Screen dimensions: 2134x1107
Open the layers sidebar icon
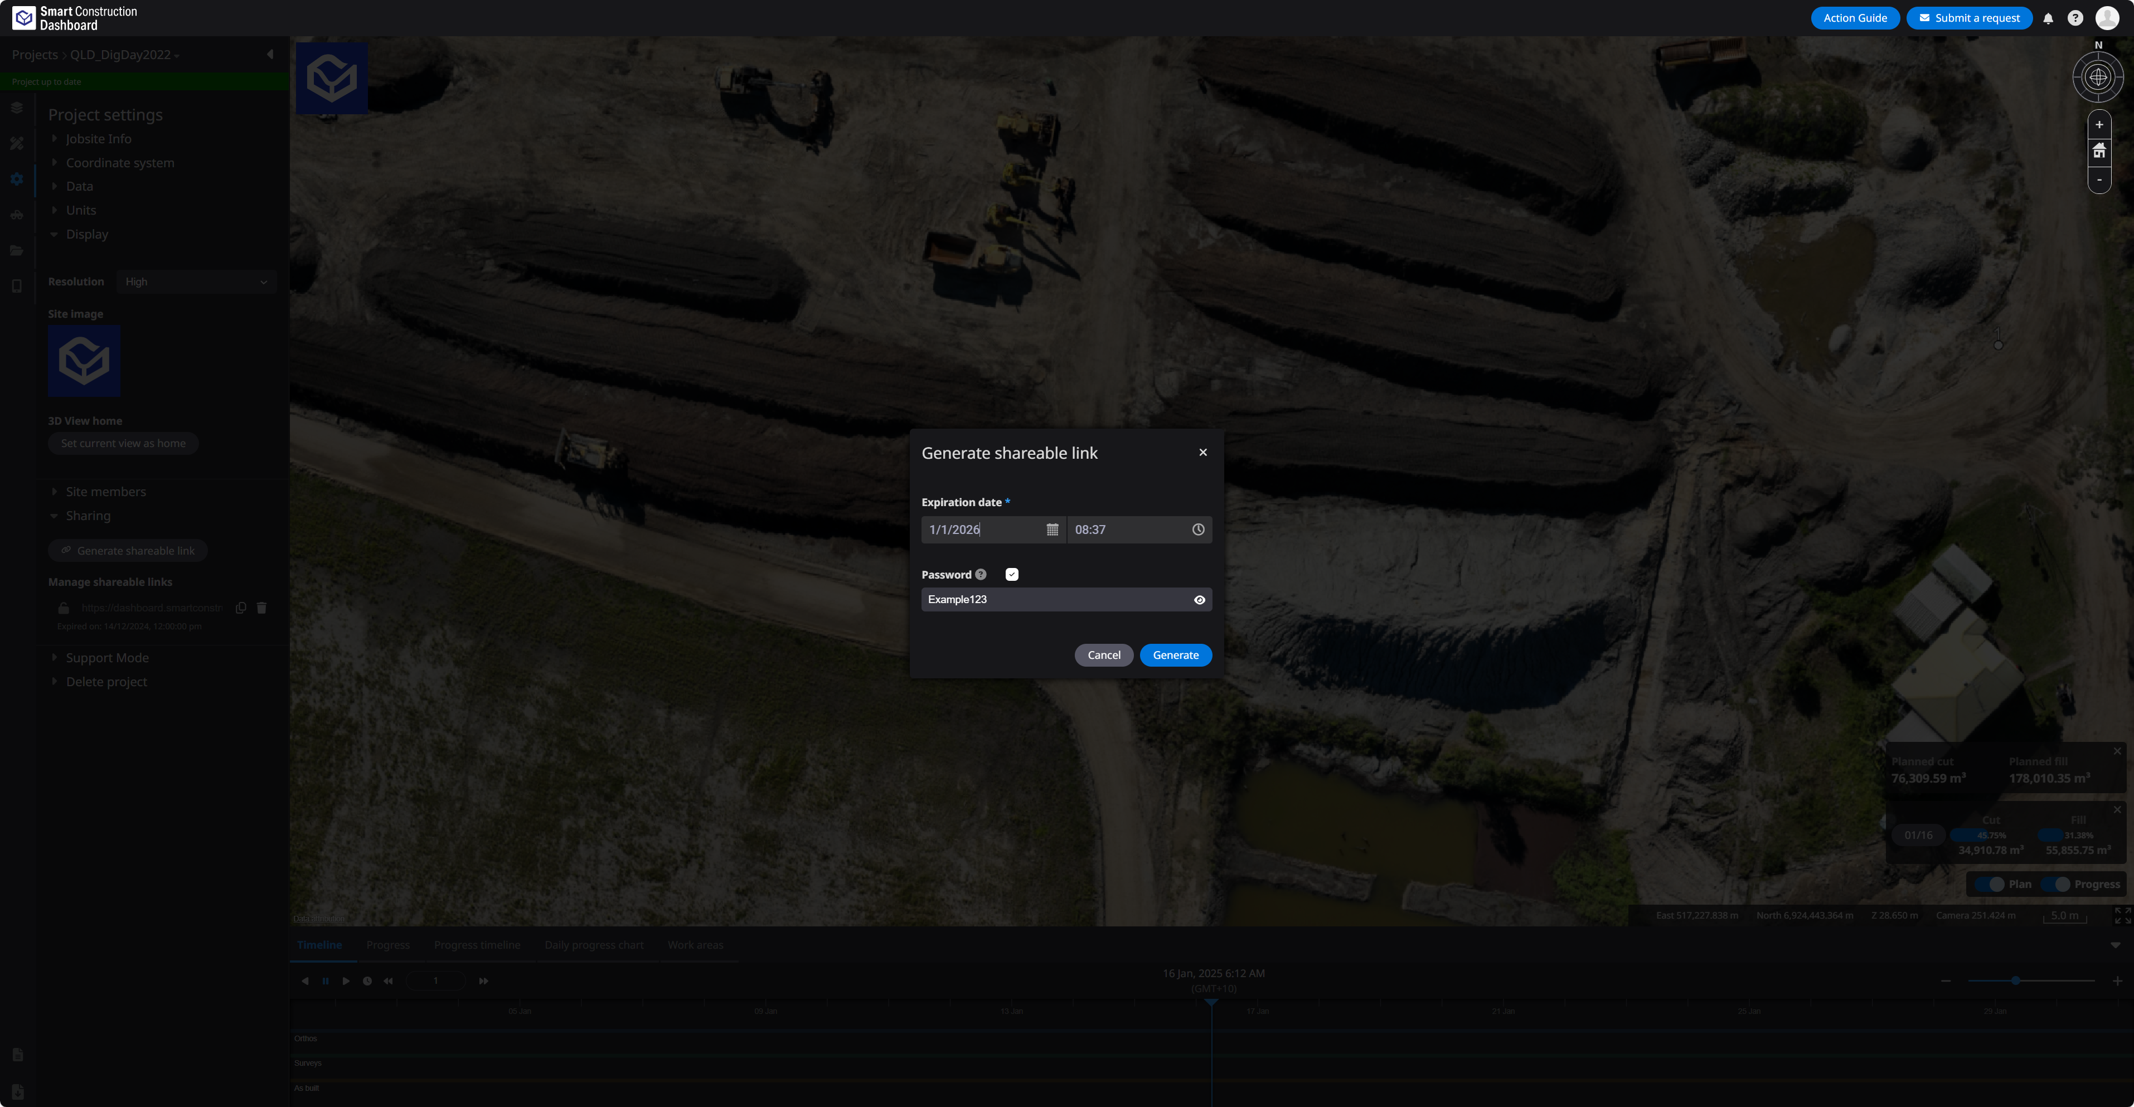pos(17,108)
